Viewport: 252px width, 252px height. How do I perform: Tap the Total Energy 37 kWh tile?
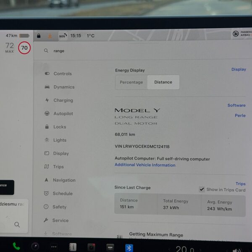(179, 204)
